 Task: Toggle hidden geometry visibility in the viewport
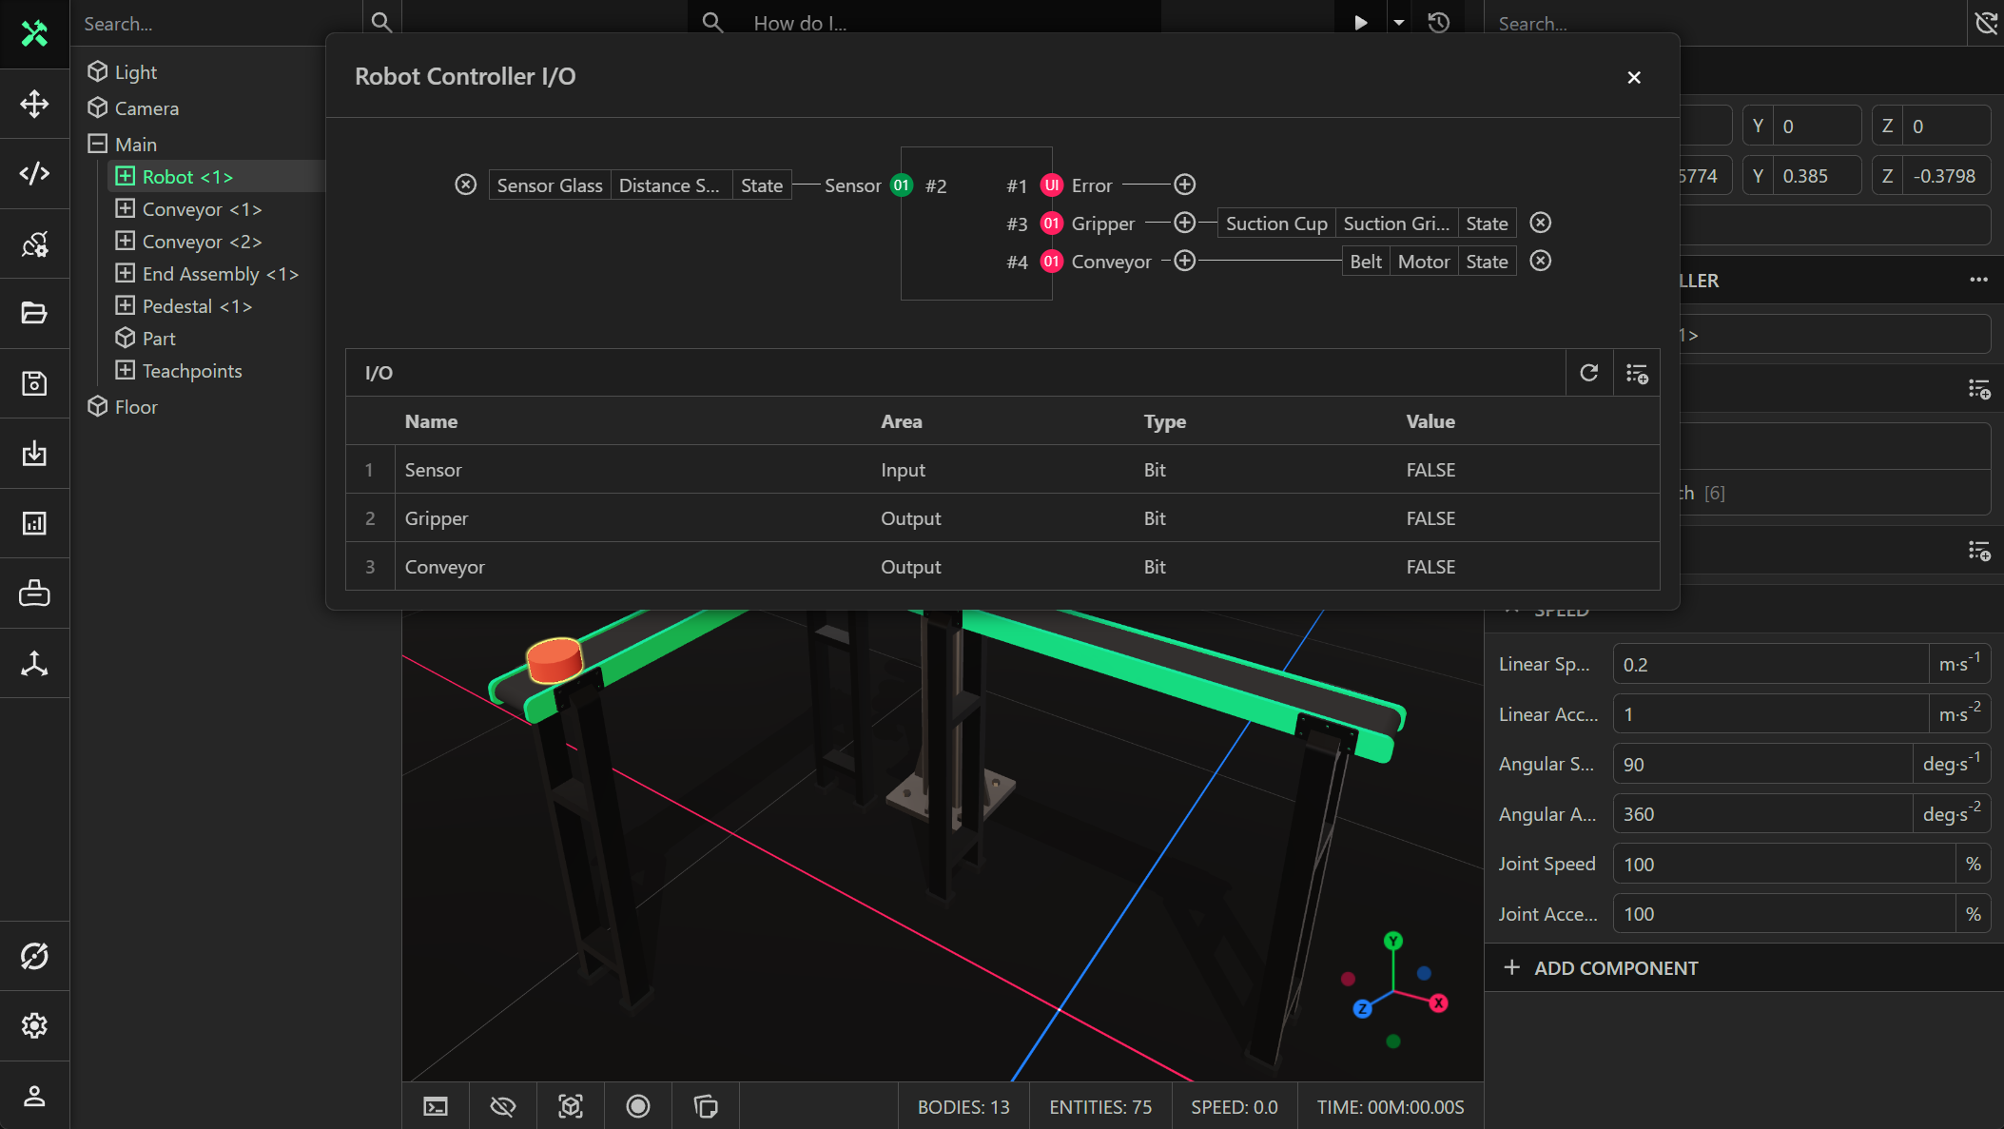tap(503, 1106)
